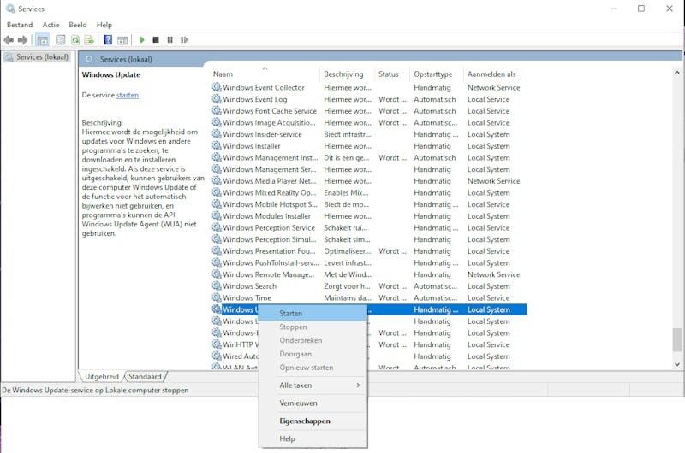The height and width of the screenshot is (453, 685).
Task: Select the Windows Presentation Fou... row
Action: pyautogui.click(x=369, y=251)
